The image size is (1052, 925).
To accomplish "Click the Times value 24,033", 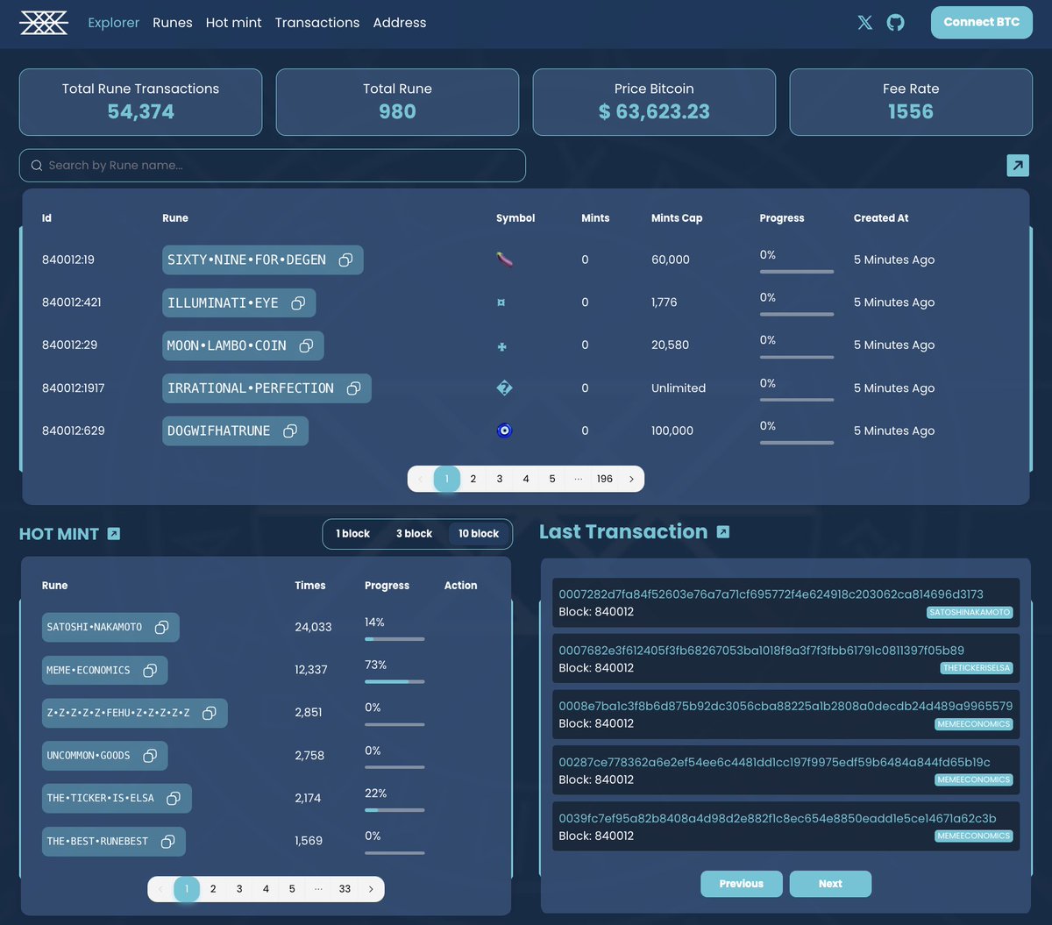I will click(313, 627).
